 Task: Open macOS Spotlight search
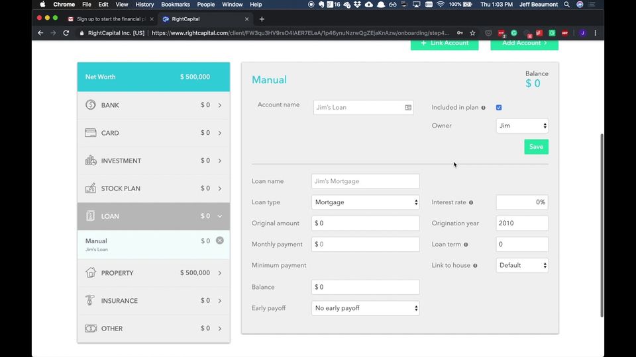566,5
